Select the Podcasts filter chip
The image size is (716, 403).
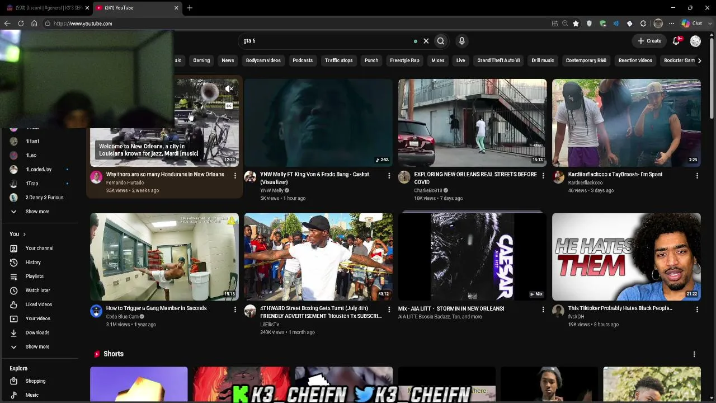click(303, 60)
